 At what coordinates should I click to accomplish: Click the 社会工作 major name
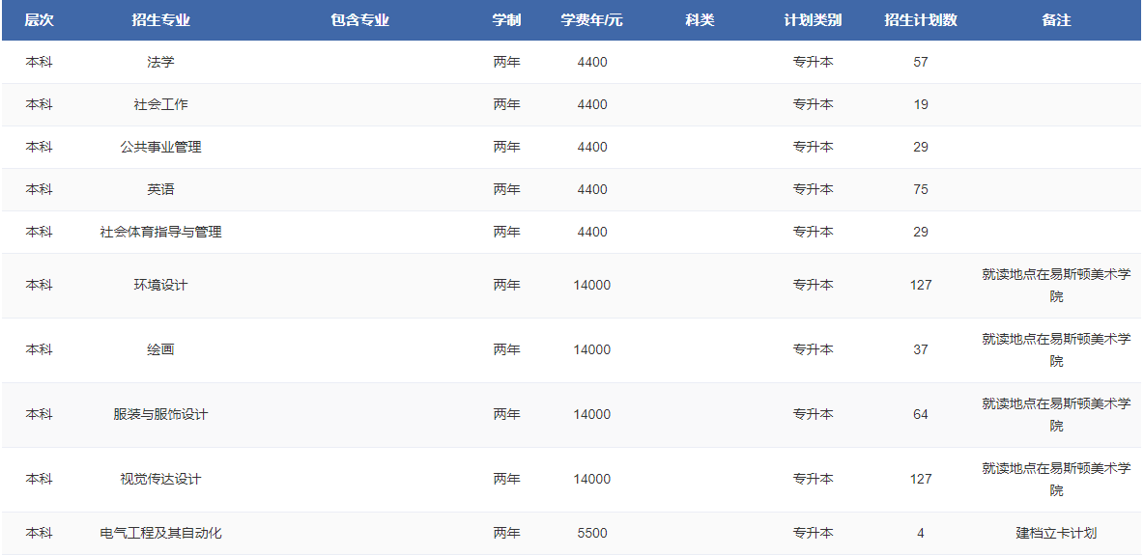click(x=160, y=104)
